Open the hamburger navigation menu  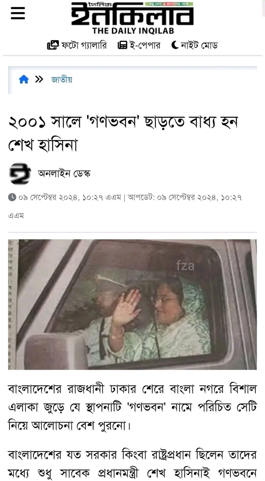(18, 13)
